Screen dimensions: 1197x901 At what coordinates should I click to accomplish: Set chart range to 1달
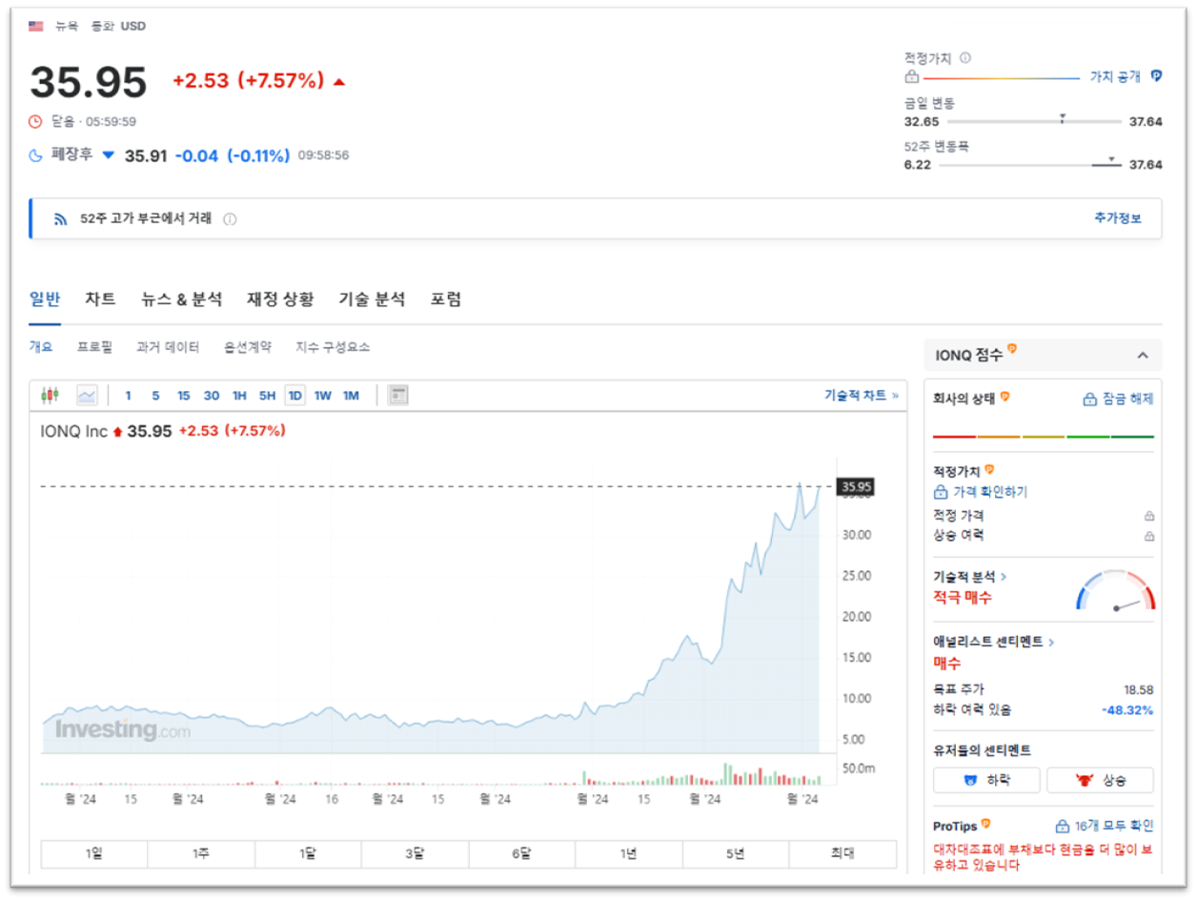tap(308, 854)
